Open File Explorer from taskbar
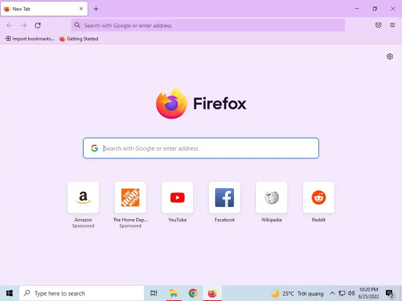402x301 pixels. click(x=174, y=293)
